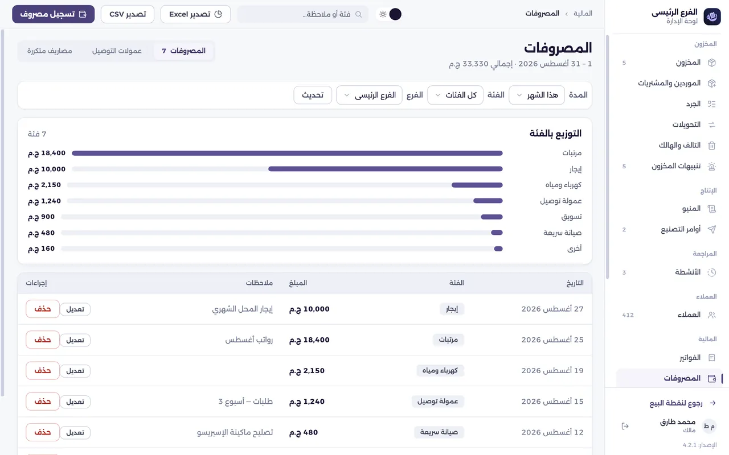Open تنبيهات المخزون alert icon
Screen dimensions: 729x455
click(711, 166)
